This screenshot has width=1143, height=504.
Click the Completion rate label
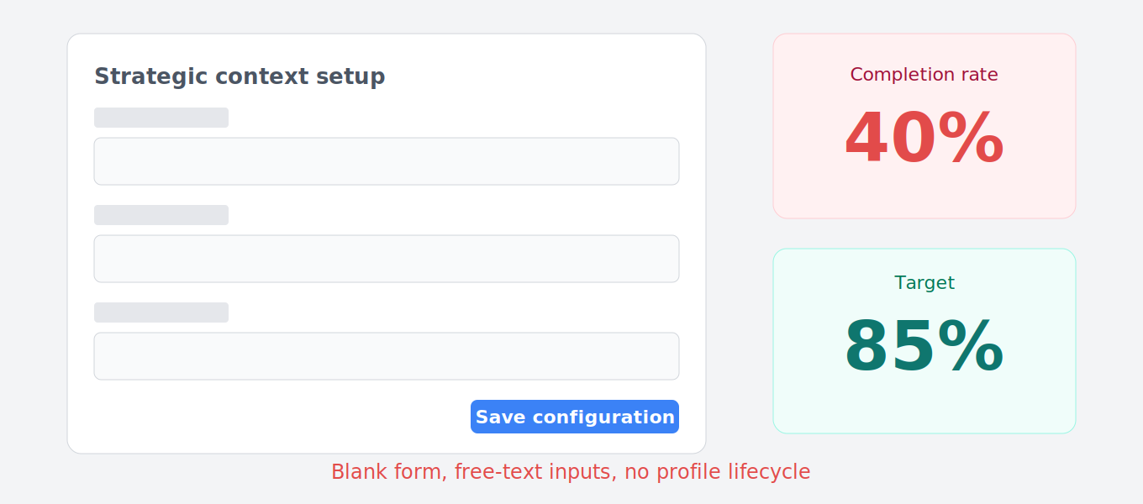[924, 75]
